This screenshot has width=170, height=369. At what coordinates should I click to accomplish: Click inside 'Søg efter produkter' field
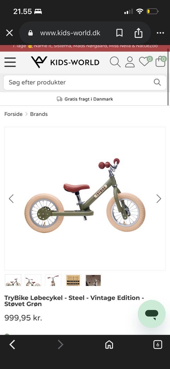pyautogui.click(x=85, y=82)
